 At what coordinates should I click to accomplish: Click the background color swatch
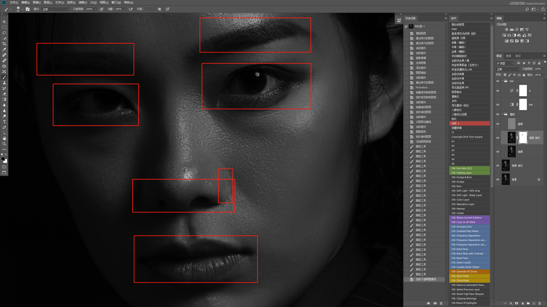(x=6, y=161)
